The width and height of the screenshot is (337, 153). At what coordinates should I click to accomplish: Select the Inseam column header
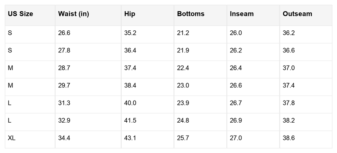(242, 14)
